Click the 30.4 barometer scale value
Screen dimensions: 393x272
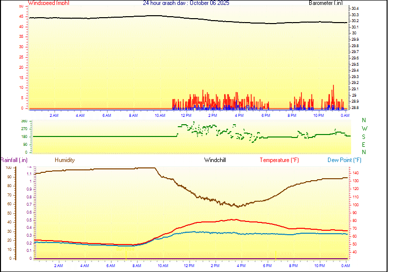355,9
